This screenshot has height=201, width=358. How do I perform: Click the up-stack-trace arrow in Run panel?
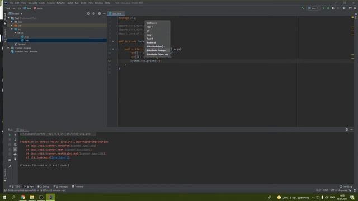15,135
